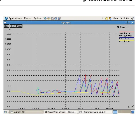Screen dimensions: 136x115
Task: Click the yellow legend line
Action: click(x=127, y=41)
